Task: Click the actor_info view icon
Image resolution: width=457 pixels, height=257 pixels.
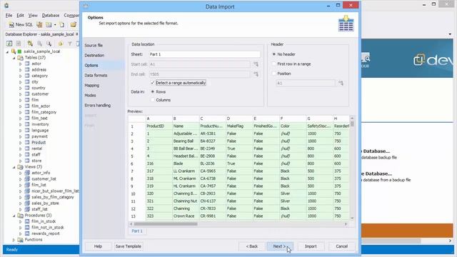Action: pyautogui.click(x=27, y=173)
